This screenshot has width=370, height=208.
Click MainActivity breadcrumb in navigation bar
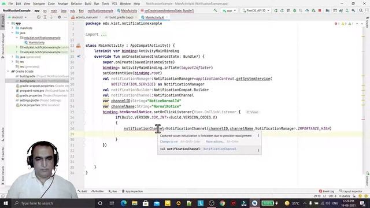(127, 10)
